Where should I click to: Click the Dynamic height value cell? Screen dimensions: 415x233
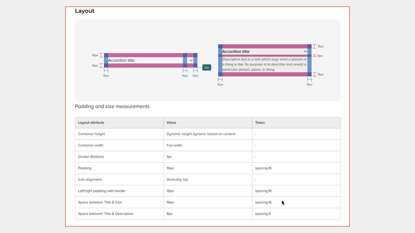click(x=201, y=134)
